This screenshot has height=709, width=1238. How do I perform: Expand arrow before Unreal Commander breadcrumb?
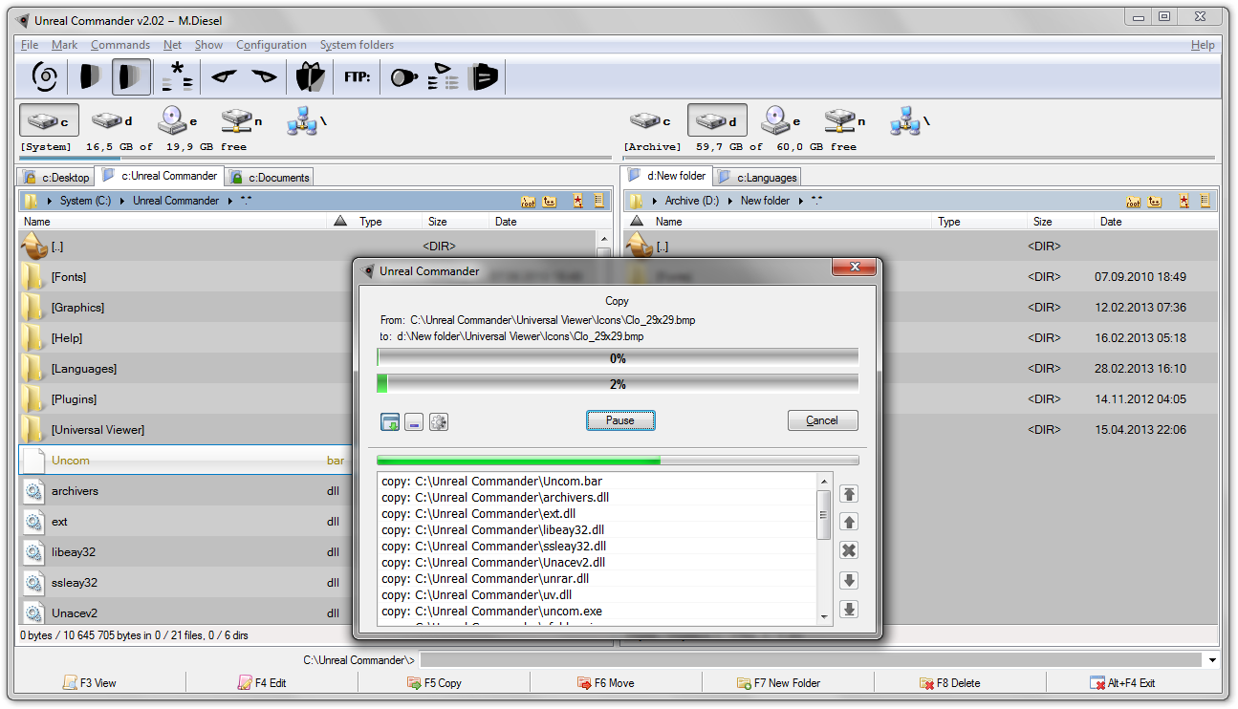122,201
